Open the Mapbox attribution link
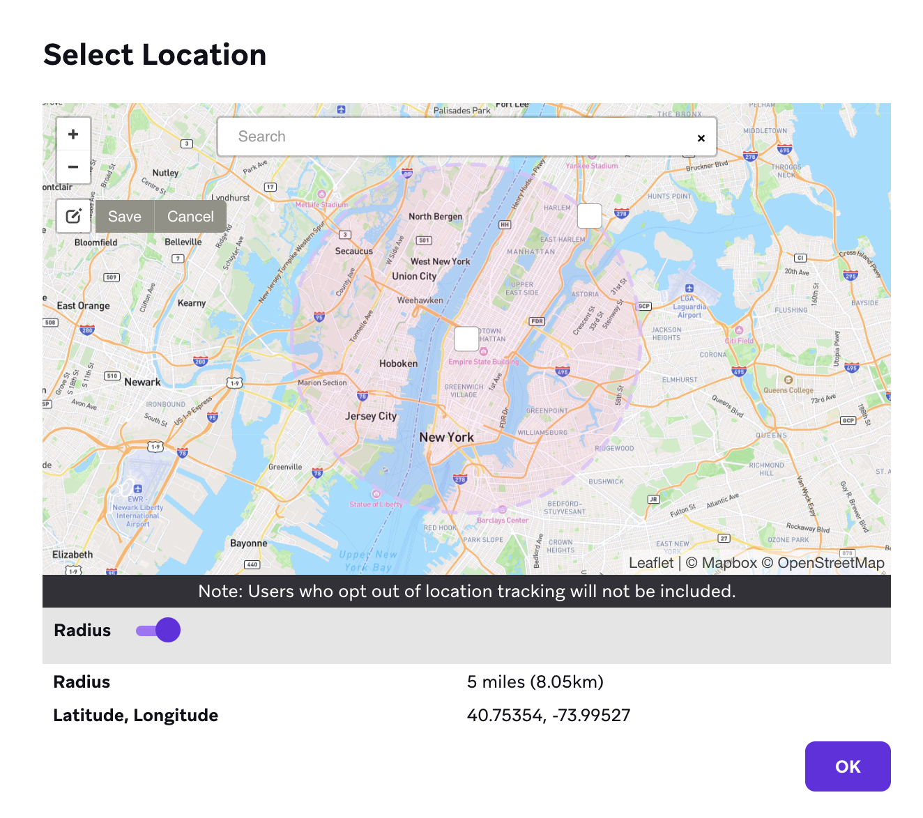 tap(729, 563)
